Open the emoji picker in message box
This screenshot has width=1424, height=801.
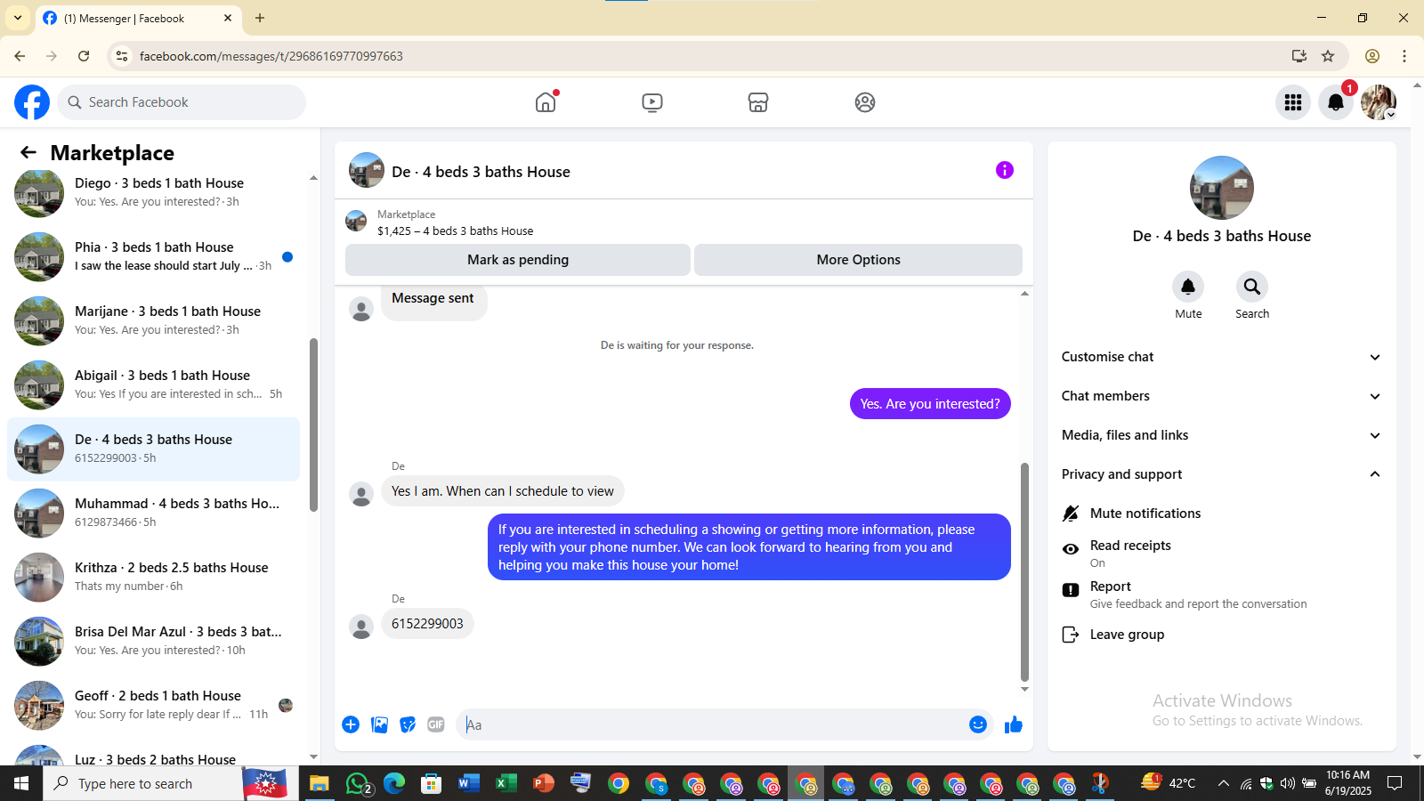click(978, 724)
